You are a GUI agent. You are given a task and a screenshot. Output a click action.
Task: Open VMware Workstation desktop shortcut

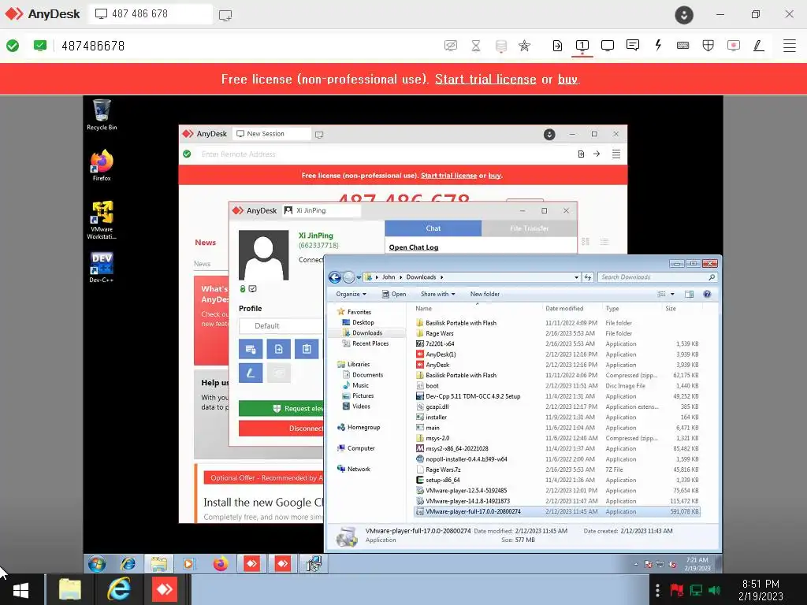coord(102,220)
